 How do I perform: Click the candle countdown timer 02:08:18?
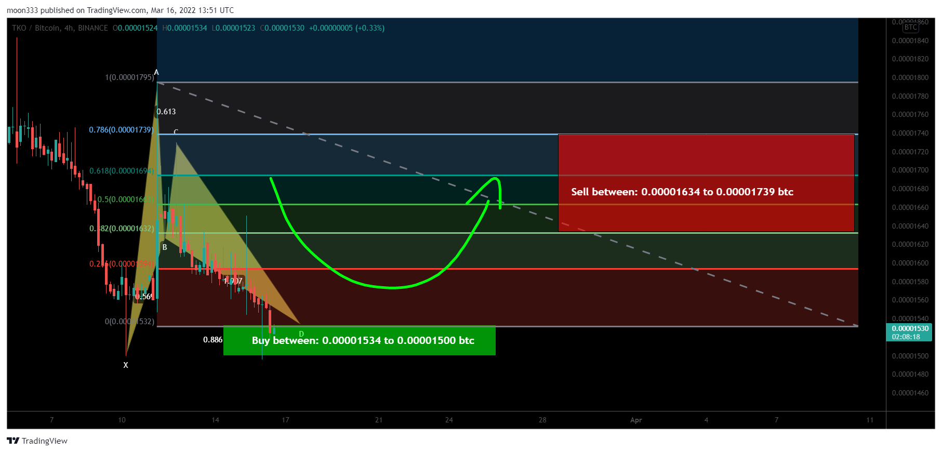(906, 337)
